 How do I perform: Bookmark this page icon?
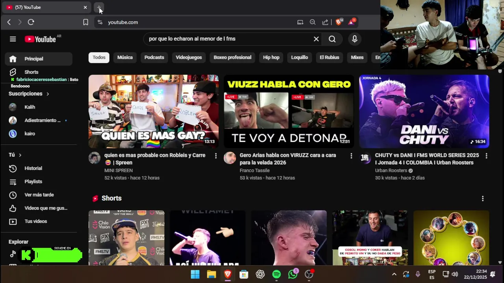(85, 22)
